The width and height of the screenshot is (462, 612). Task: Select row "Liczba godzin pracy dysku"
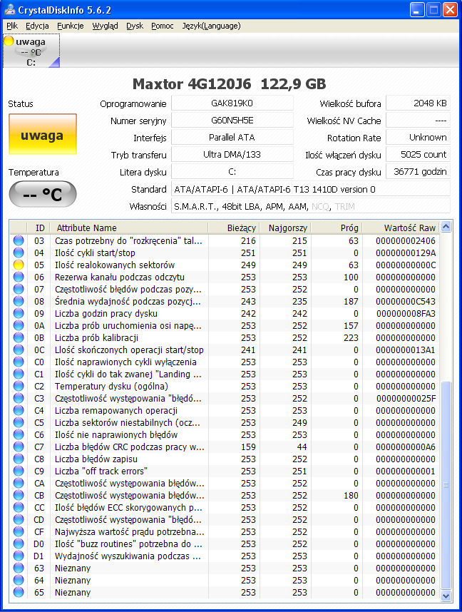[225, 313]
